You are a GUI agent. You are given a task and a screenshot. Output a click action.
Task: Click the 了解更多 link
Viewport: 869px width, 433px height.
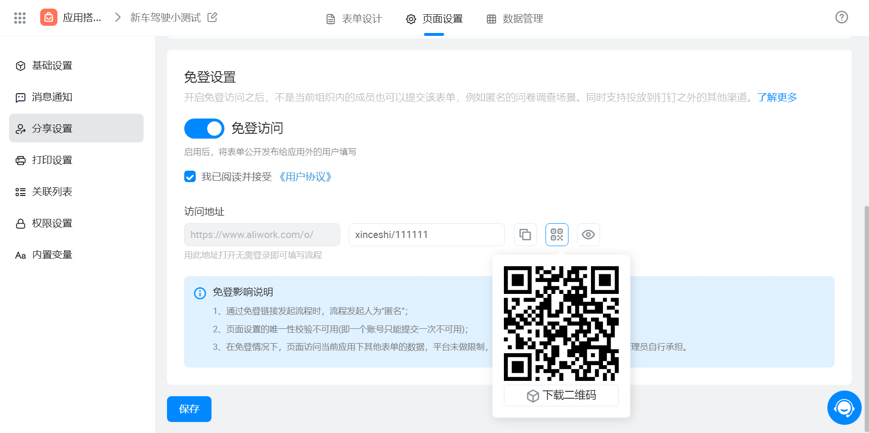tap(777, 97)
